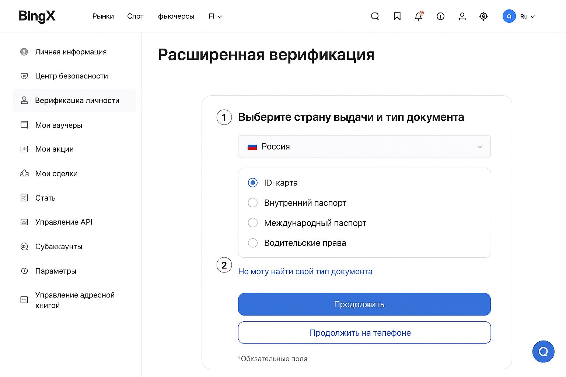The height and width of the screenshot is (377, 566).
Task: Choose Международный паспорт radio option
Action: click(x=253, y=223)
